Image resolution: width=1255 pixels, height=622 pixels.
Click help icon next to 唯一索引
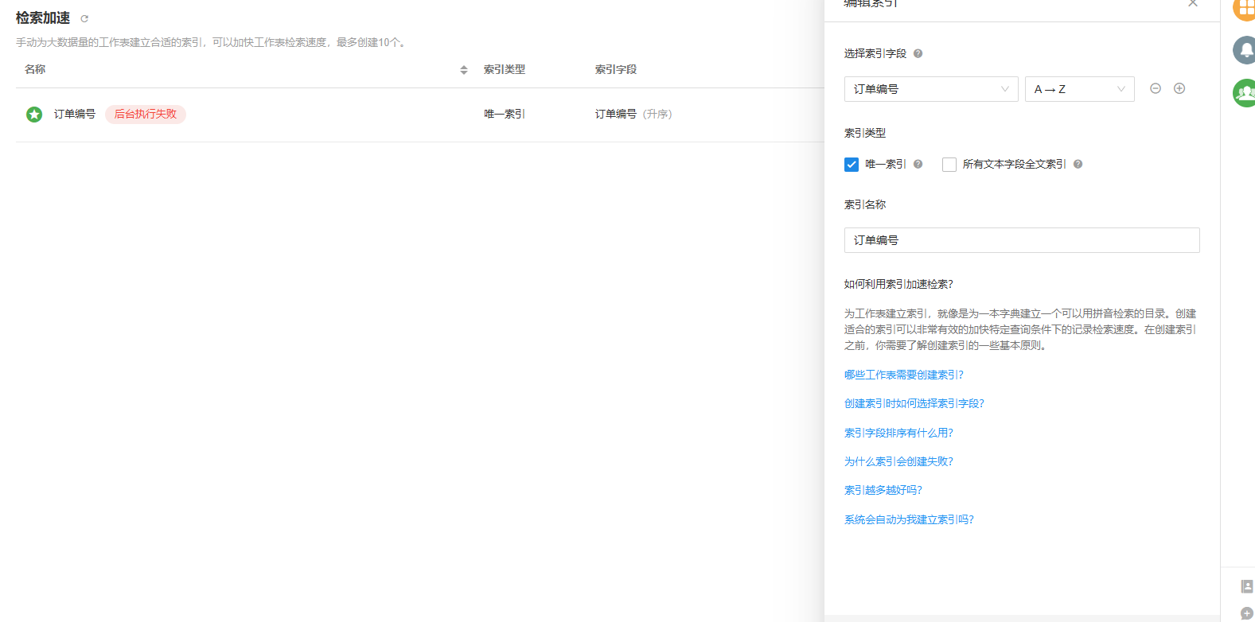coord(918,164)
